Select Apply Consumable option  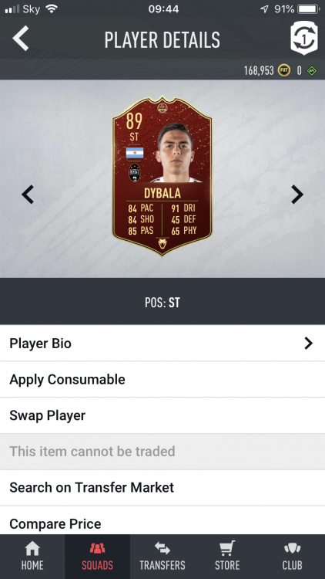coord(162,380)
